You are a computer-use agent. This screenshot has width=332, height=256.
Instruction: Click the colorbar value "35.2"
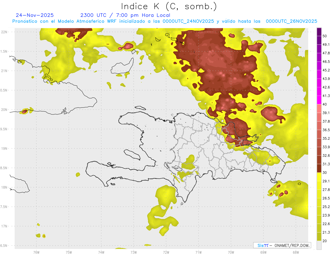[x=326, y=138]
